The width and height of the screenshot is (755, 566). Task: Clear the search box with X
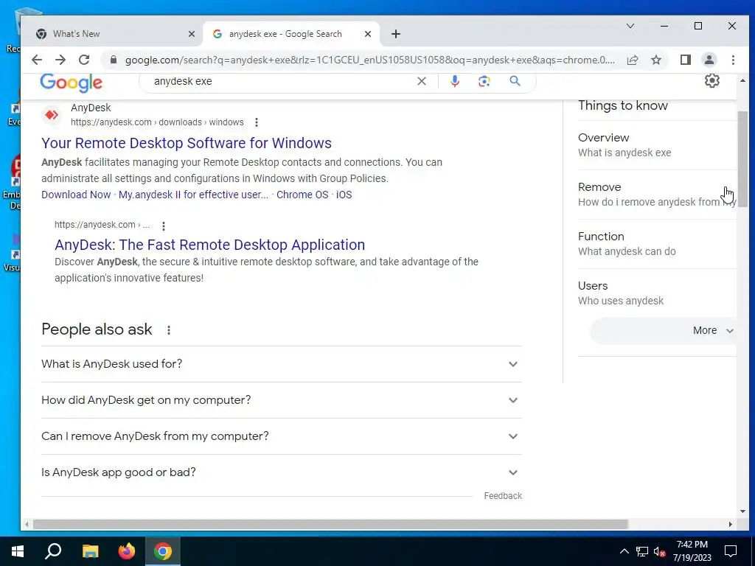[x=422, y=81]
